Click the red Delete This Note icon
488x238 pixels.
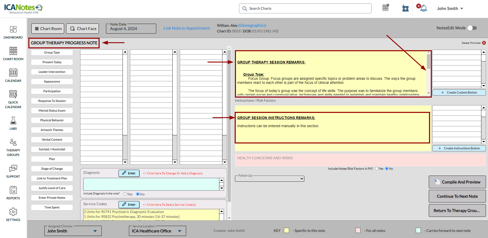(484, 43)
